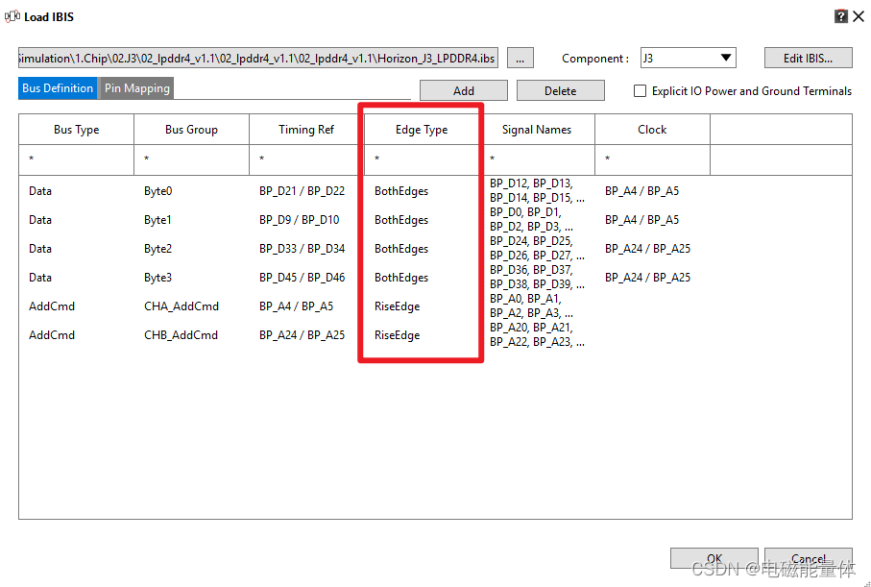
Task: Click the Load IBIS title bar icon
Action: [11, 15]
